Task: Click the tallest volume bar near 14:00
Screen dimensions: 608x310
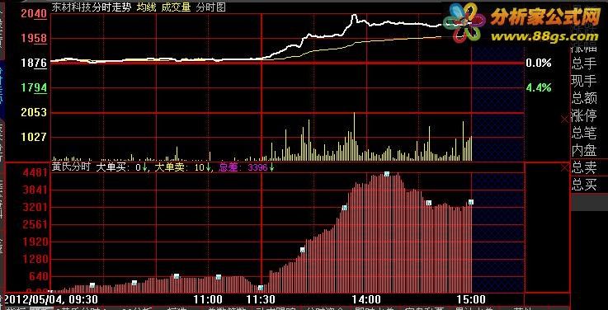Action: (x=354, y=136)
